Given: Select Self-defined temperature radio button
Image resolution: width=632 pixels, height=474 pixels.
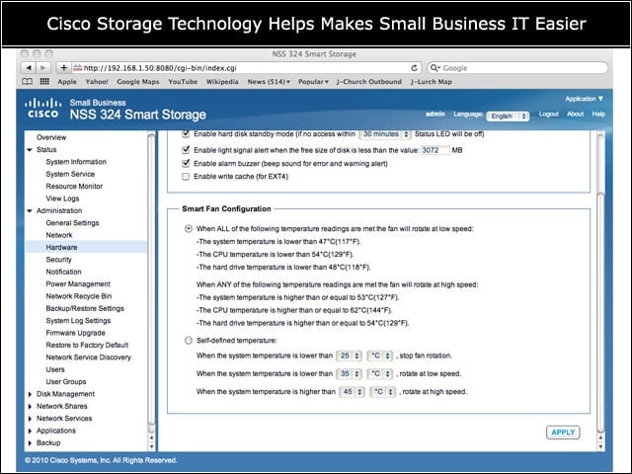Looking at the screenshot, I should 189,340.
